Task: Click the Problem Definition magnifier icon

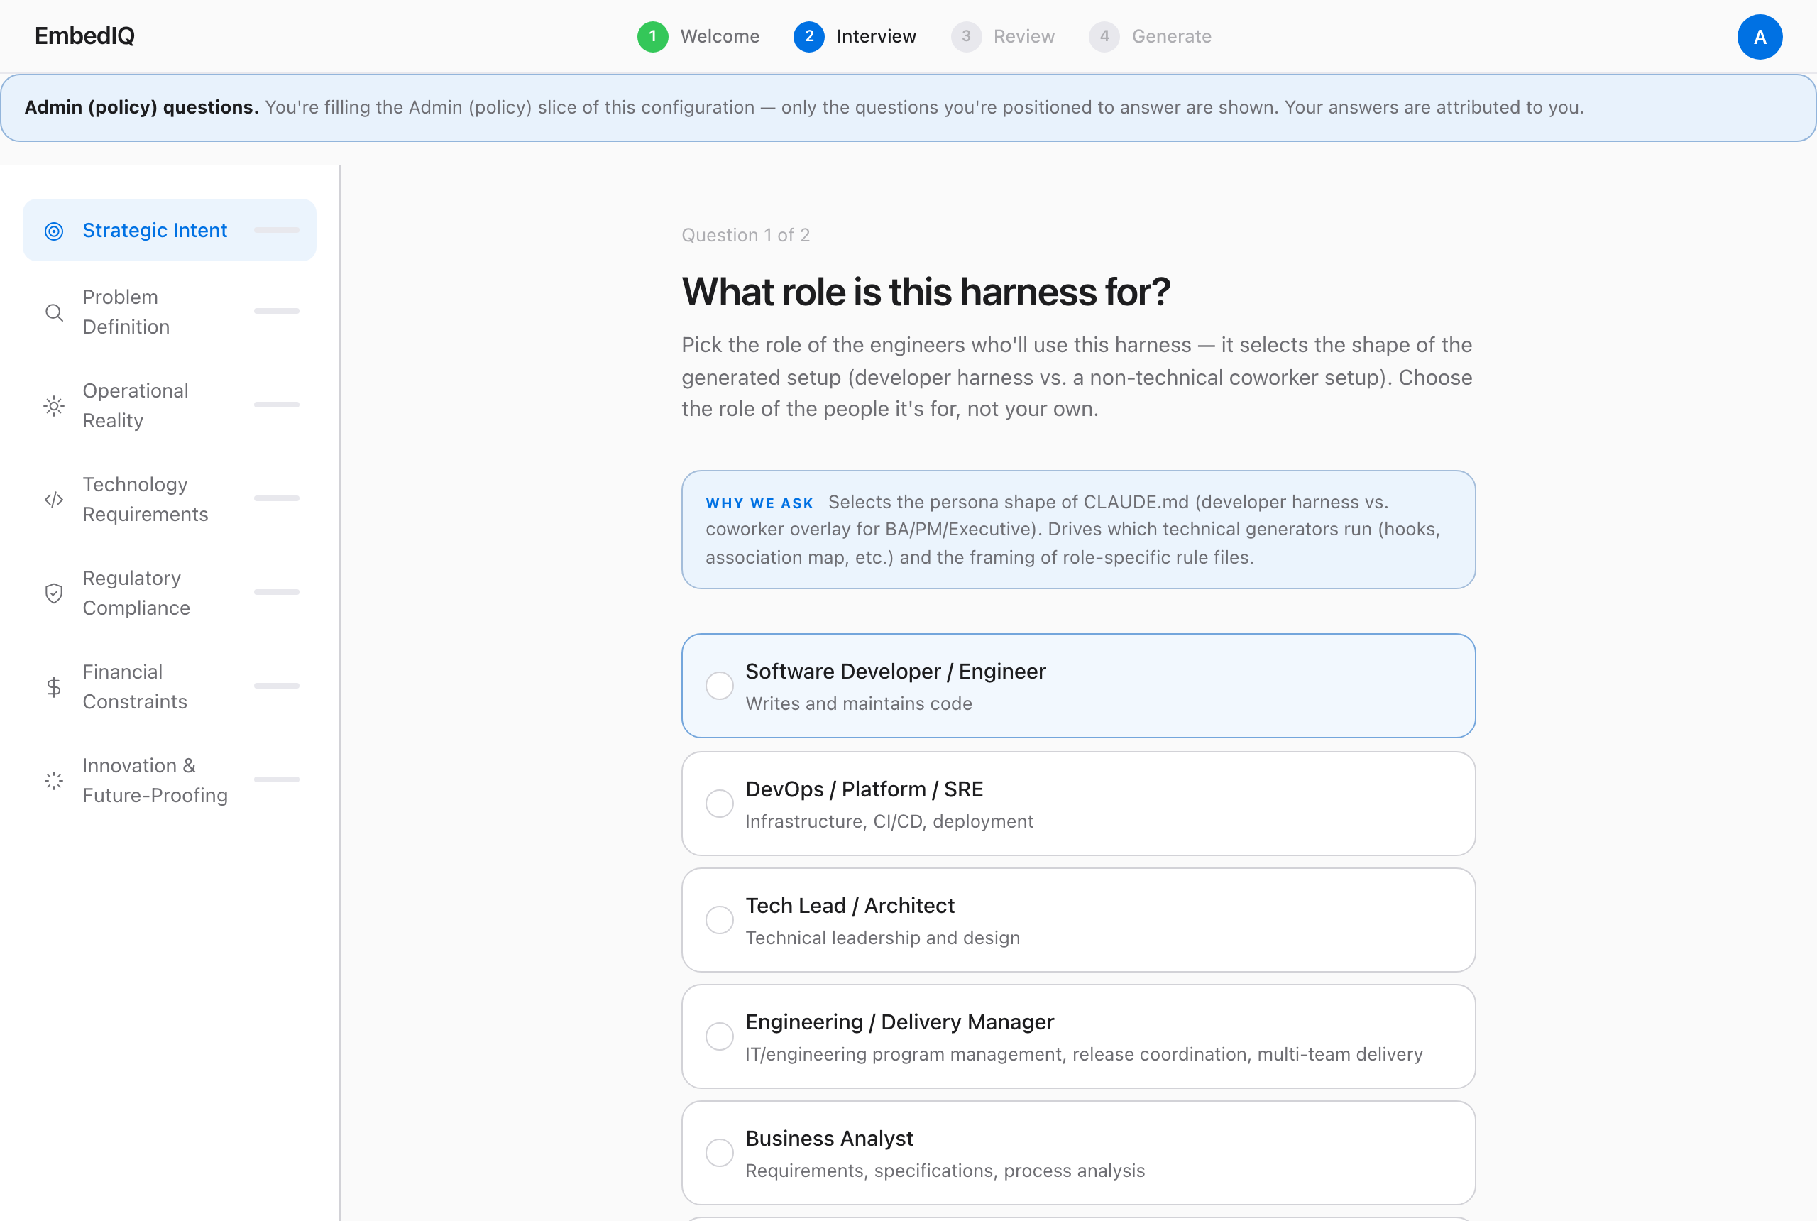Action: (54, 313)
